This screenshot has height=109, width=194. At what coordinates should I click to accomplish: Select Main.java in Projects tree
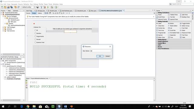(13, 22)
